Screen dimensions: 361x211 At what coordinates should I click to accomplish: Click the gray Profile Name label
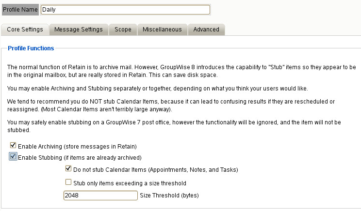click(20, 9)
